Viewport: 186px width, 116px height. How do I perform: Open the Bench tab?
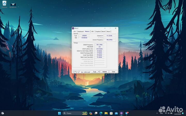coord(103,31)
